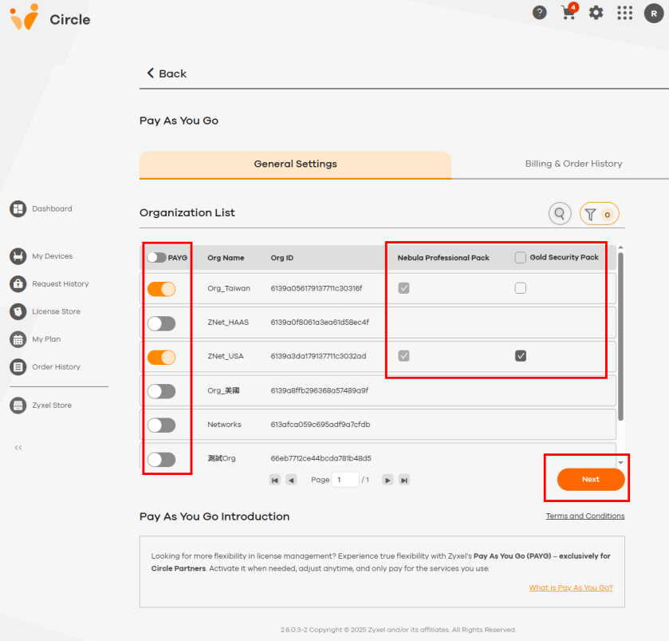Screen dimensions: 669x641
Task: Click scrollbar up arrow in organization list
Action: [x=620, y=247]
